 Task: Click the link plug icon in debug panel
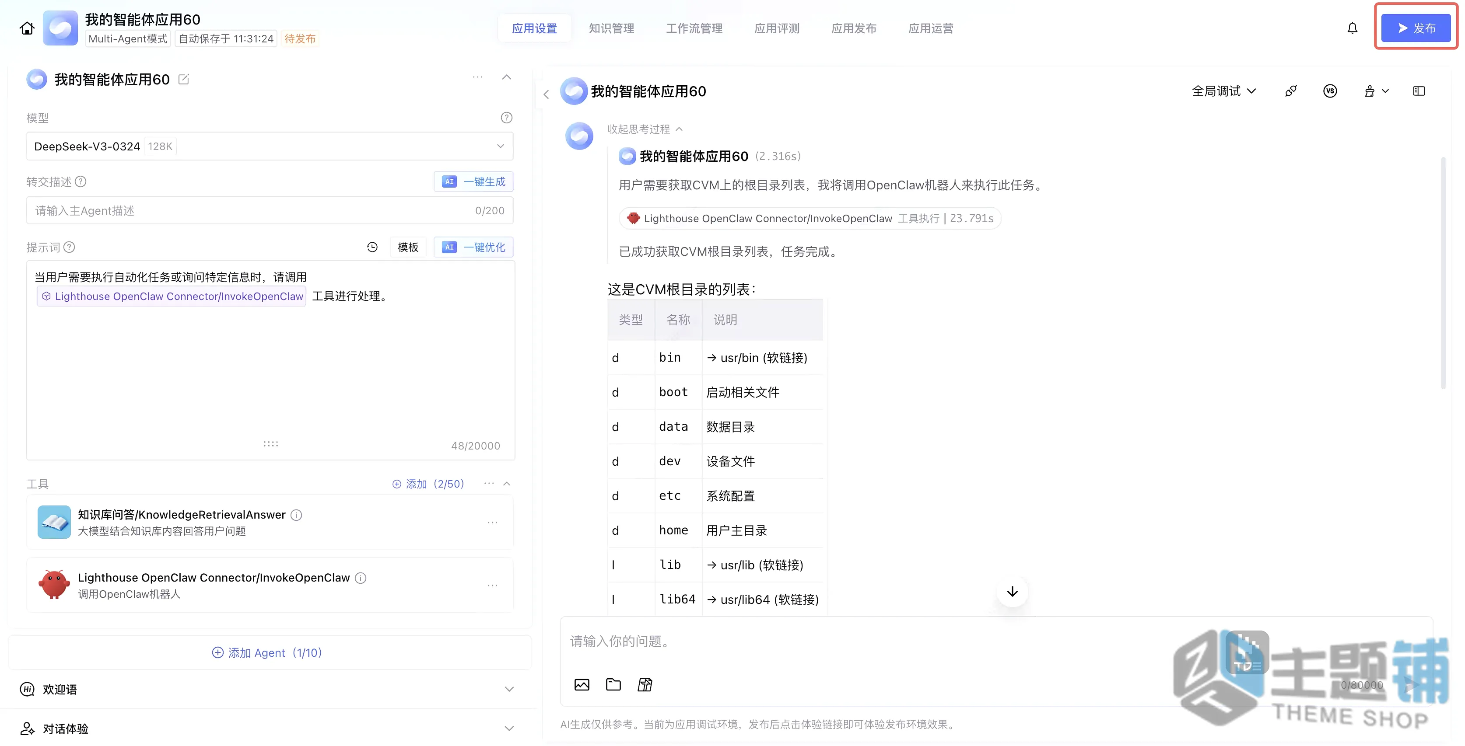pyautogui.click(x=1290, y=91)
